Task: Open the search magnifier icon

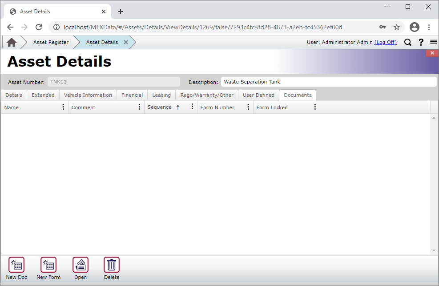Action: tap(408, 42)
